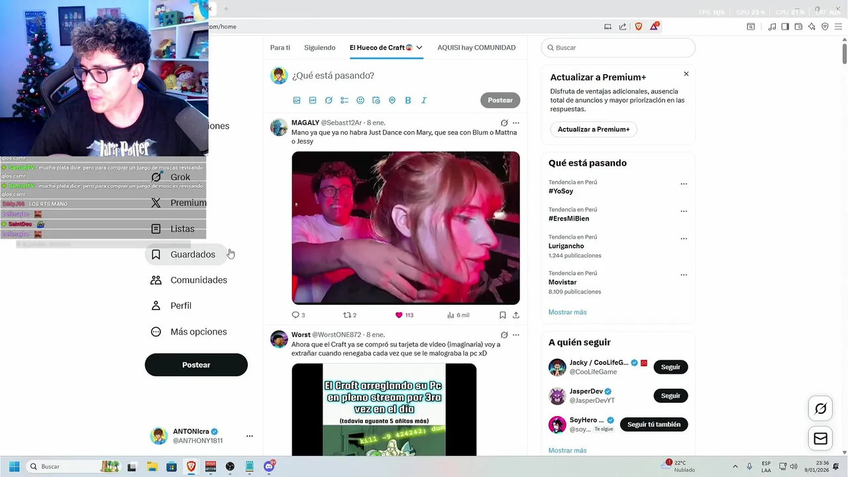Image resolution: width=848 pixels, height=477 pixels.
Task: Share this page from address bar
Action: coord(623,26)
